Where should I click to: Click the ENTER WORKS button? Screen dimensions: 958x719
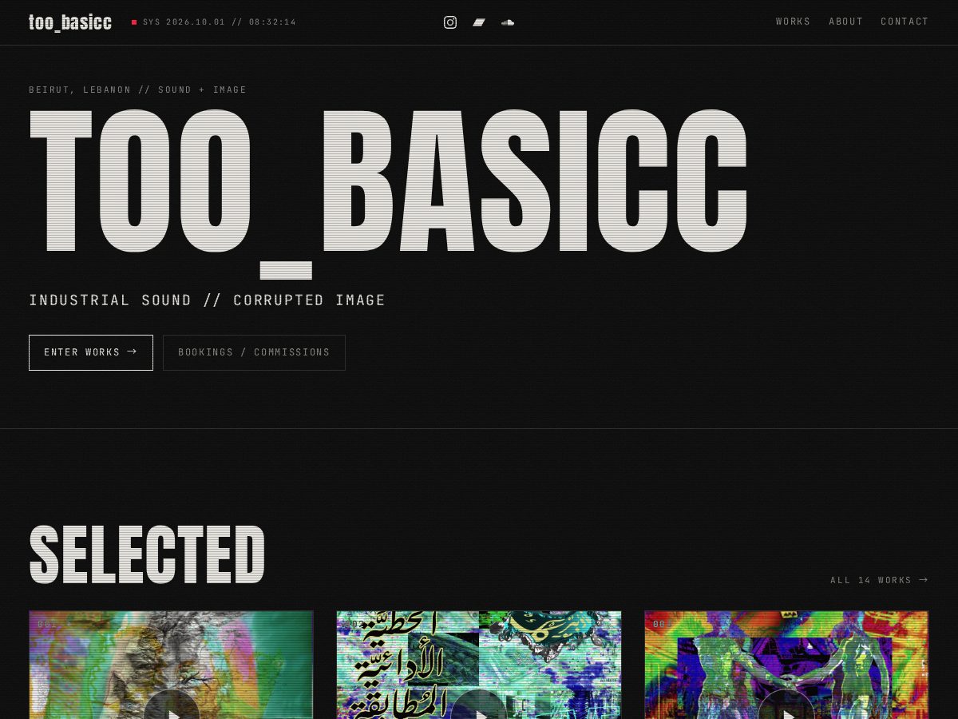(x=91, y=352)
